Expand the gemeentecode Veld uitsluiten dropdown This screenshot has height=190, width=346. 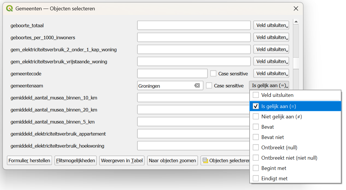pos(271,73)
